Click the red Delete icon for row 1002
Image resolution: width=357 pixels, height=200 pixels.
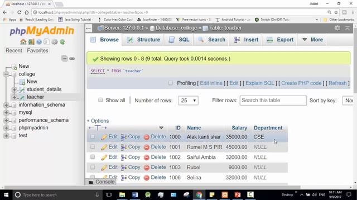[147, 157]
